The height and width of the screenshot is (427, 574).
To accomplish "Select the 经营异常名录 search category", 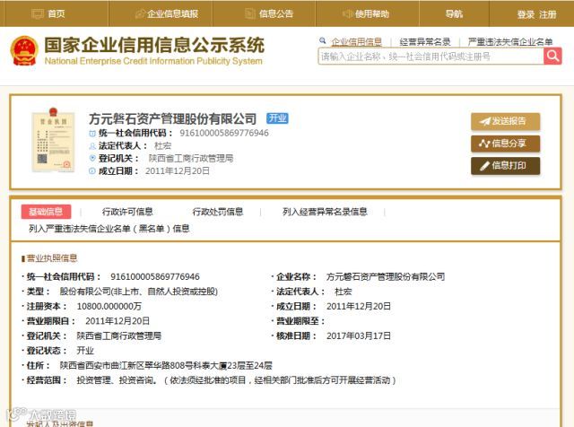I will click(x=424, y=42).
